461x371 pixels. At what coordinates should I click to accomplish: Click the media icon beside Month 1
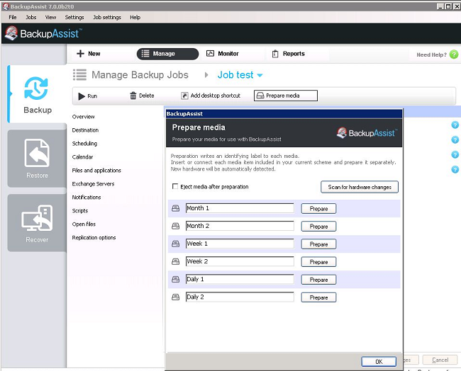pyautogui.click(x=175, y=208)
